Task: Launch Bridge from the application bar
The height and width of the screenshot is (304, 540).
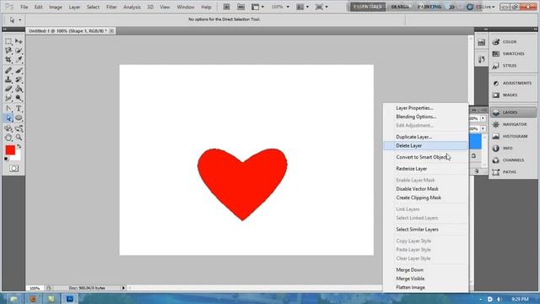Action: click(227, 7)
